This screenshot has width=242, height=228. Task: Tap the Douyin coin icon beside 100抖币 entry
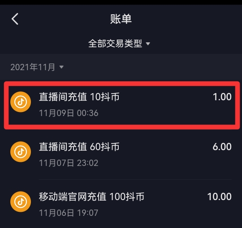click(21, 201)
